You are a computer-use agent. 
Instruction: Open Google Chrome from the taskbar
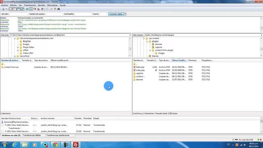point(55,145)
